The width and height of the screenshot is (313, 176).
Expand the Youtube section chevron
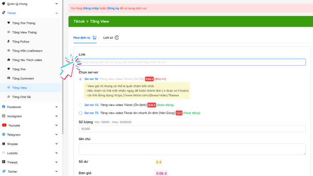[56, 125]
